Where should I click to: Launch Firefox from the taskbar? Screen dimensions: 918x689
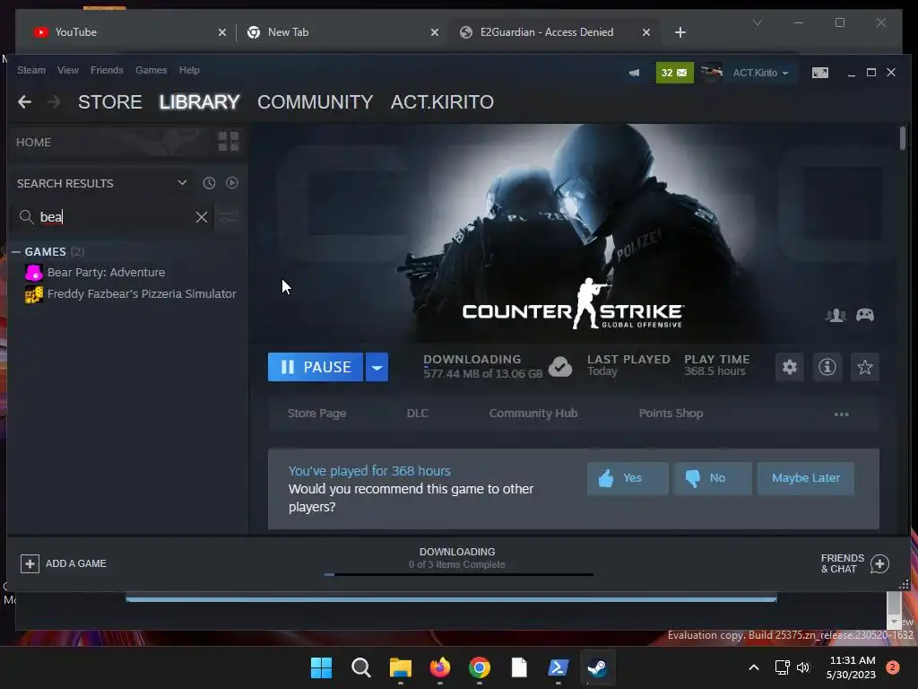(439, 667)
